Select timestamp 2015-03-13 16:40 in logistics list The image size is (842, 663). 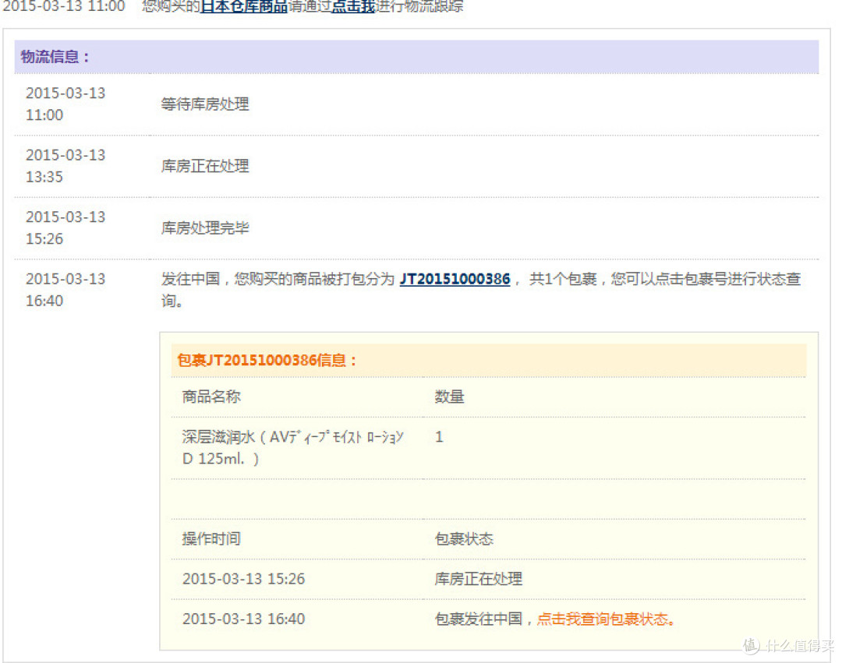pyautogui.click(x=65, y=290)
